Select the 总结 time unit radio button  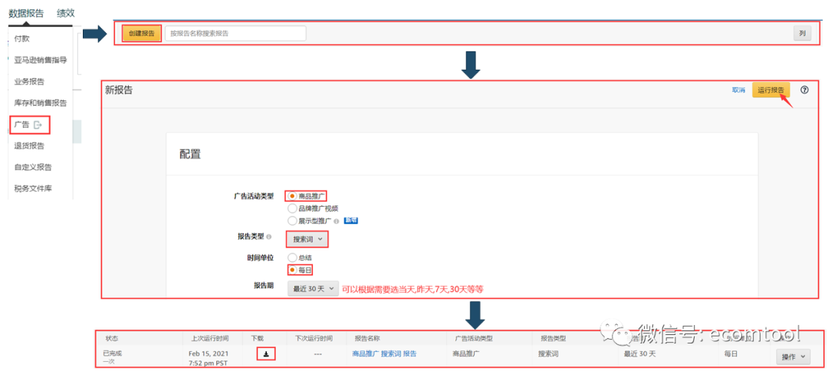point(292,258)
